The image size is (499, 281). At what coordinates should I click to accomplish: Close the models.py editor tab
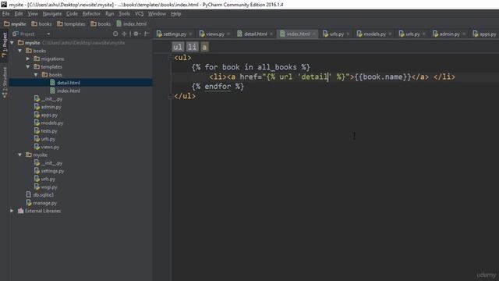[x=390, y=34]
